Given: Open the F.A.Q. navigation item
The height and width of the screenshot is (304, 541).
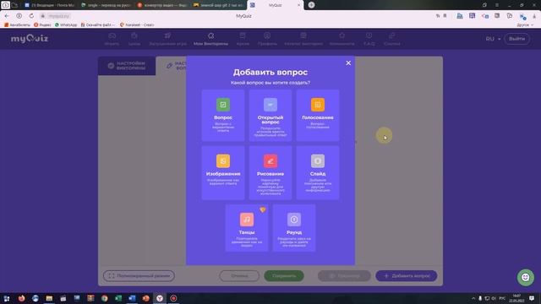Looking at the screenshot, I should click(x=369, y=39).
